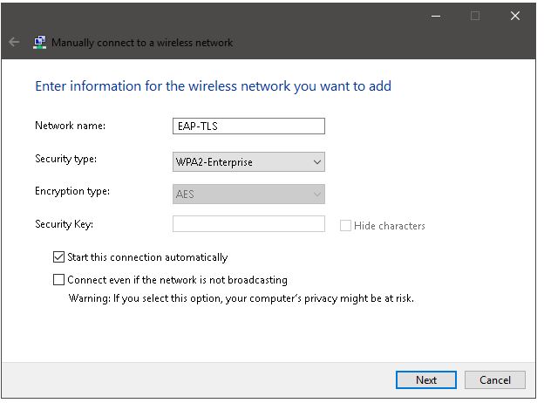The image size is (544, 403).
Task: Click the Network name field containing EAP-TLS
Action: coord(248,126)
